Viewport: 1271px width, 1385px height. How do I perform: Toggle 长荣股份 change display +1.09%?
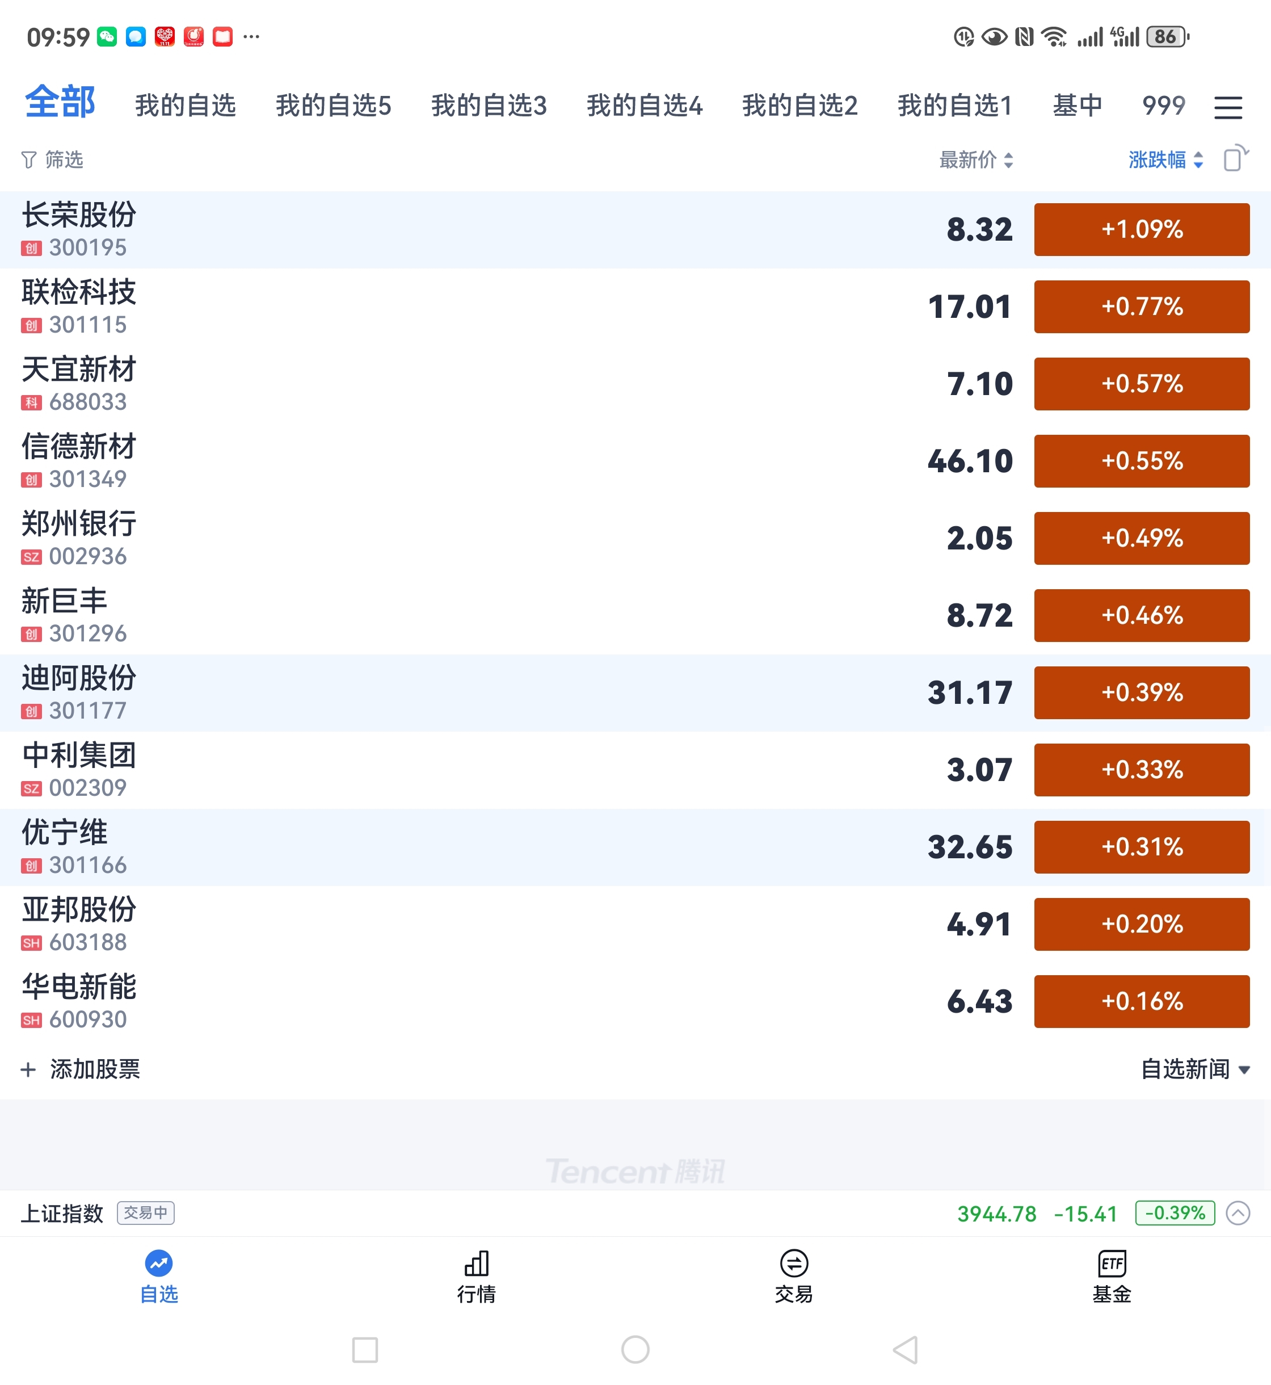coord(1142,230)
